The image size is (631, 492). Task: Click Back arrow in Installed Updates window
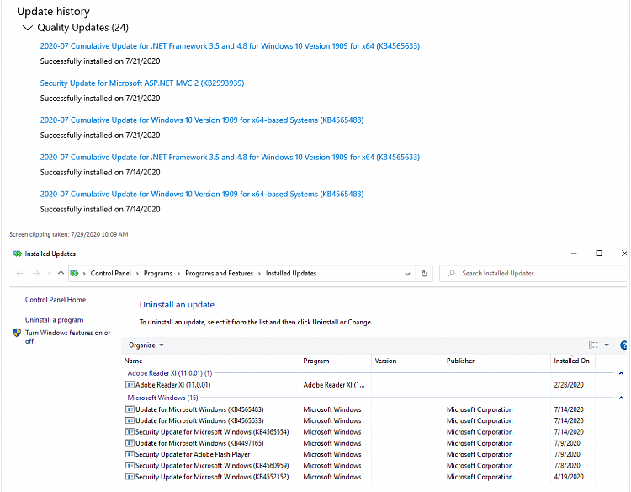click(19, 274)
